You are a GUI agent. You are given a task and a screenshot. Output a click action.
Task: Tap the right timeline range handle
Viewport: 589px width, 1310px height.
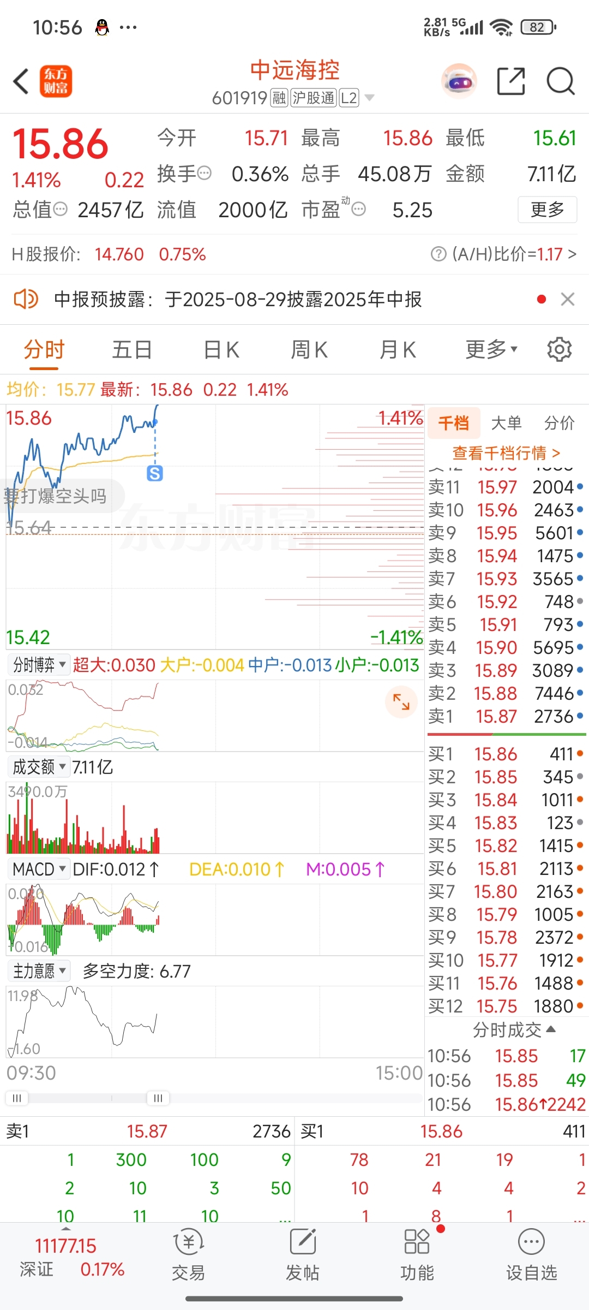158,1098
